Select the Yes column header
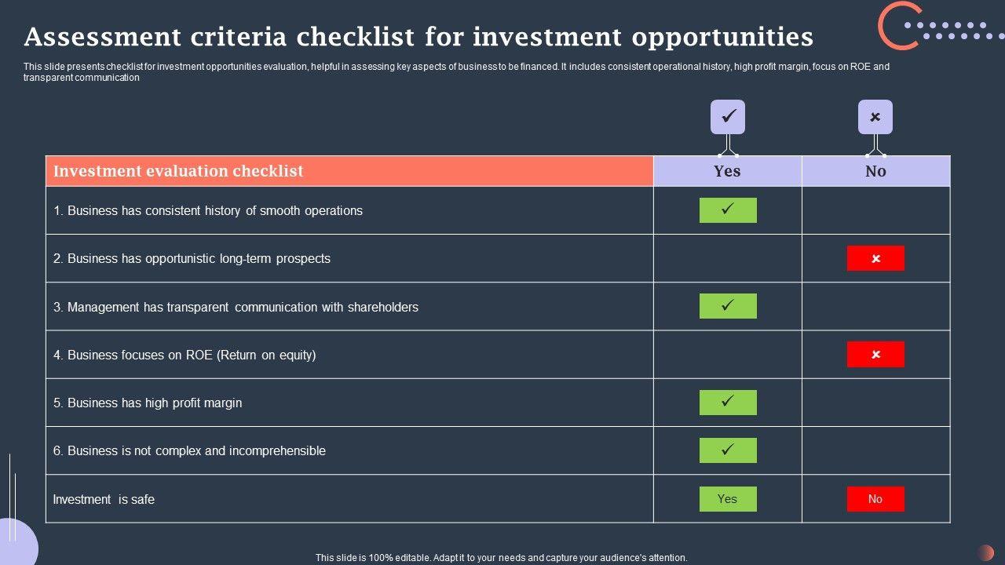Screen dimensions: 1005x565 728,171
